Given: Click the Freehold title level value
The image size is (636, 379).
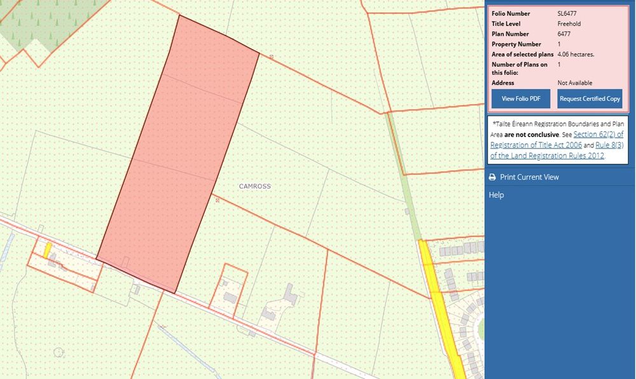Looking at the screenshot, I should point(569,24).
